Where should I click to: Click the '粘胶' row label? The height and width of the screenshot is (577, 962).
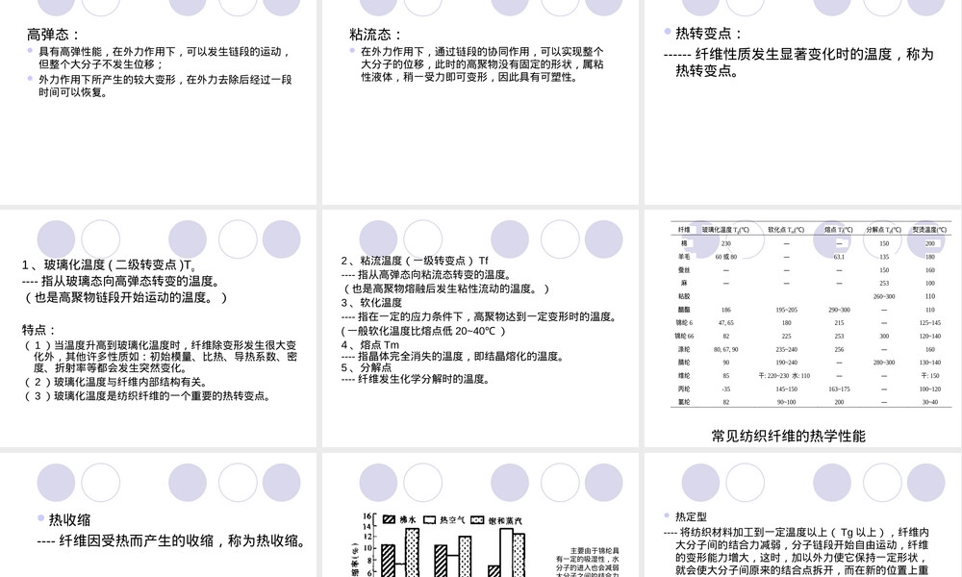point(684,296)
